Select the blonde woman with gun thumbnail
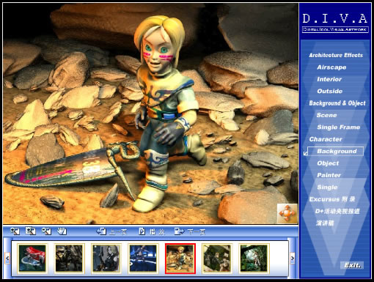The image size is (374, 282). 106,259
